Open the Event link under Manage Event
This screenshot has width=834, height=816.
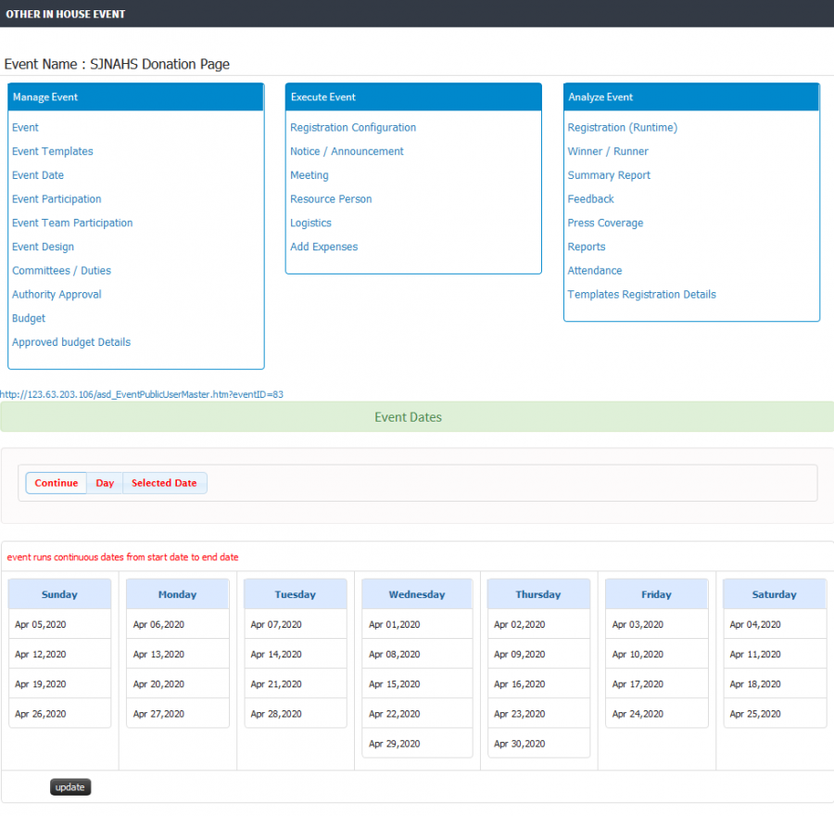(x=25, y=128)
